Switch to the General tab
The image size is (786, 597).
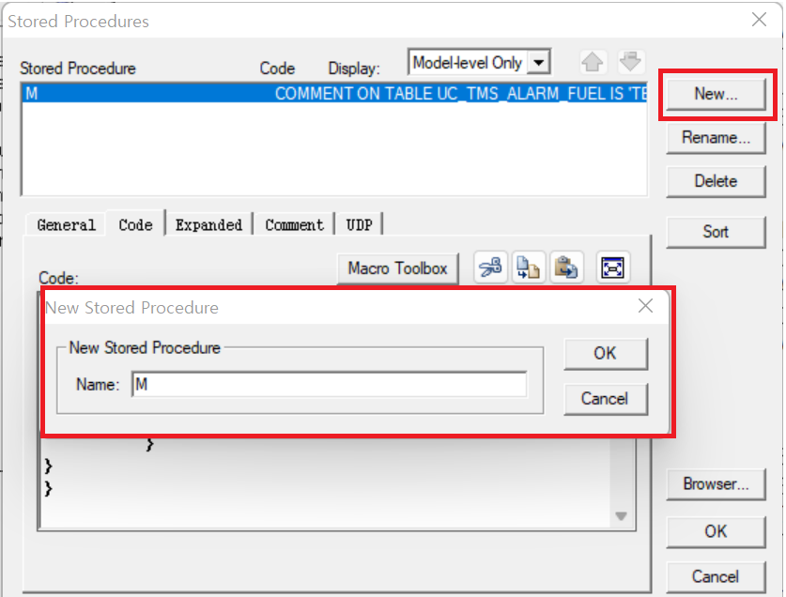pos(66,225)
